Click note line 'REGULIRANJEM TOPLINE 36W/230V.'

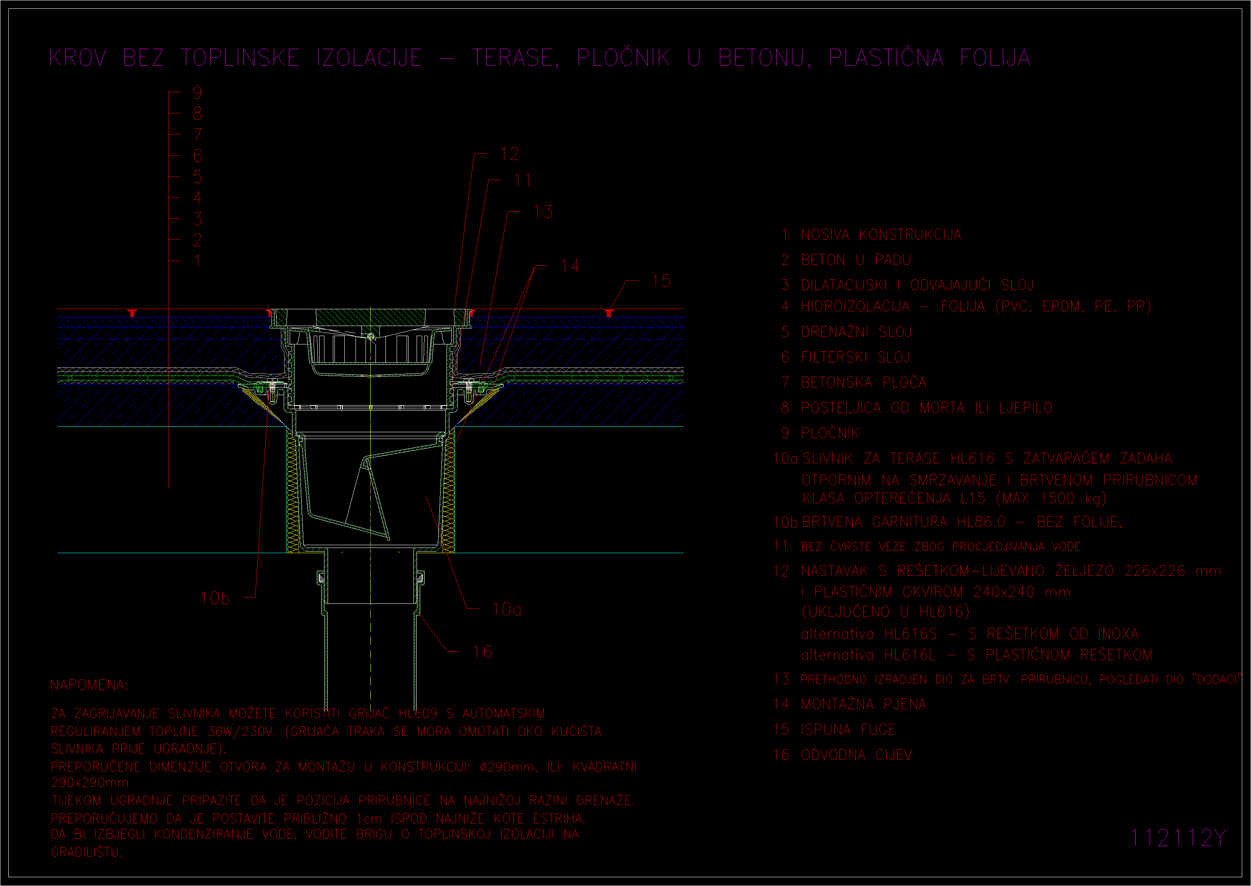164,731
